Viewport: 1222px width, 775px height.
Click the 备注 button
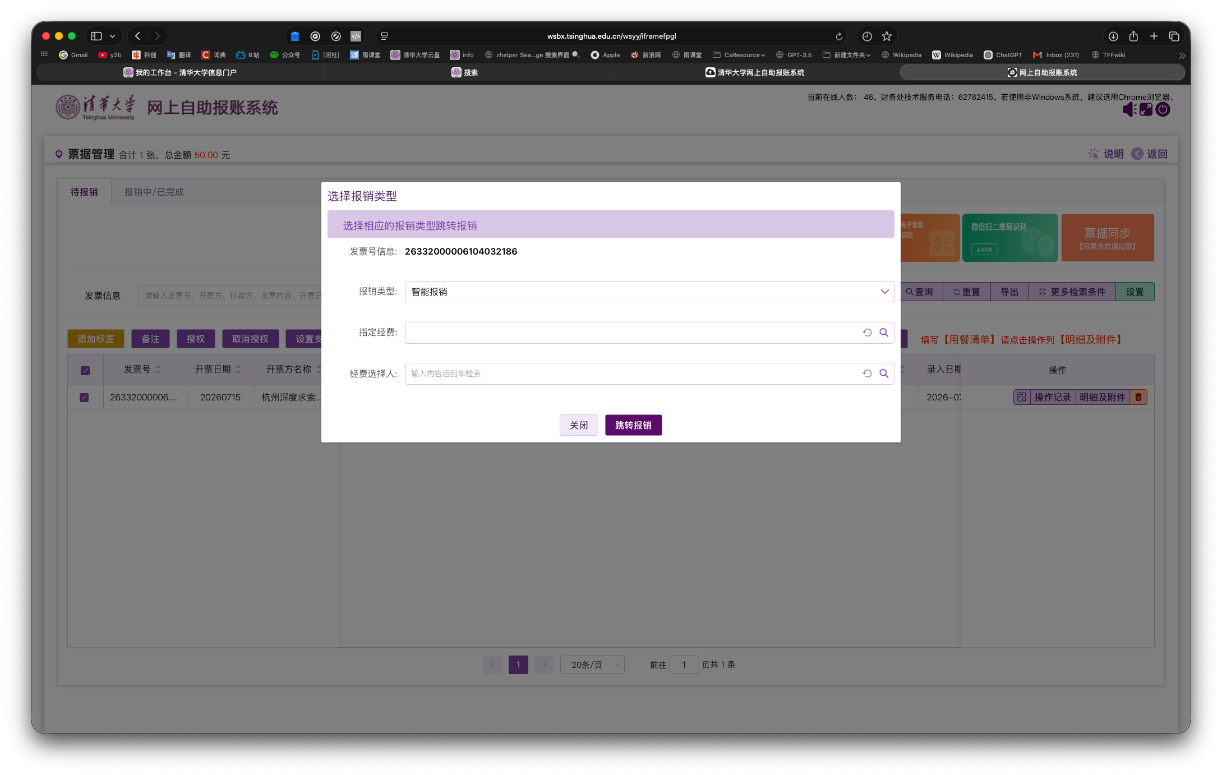click(150, 339)
